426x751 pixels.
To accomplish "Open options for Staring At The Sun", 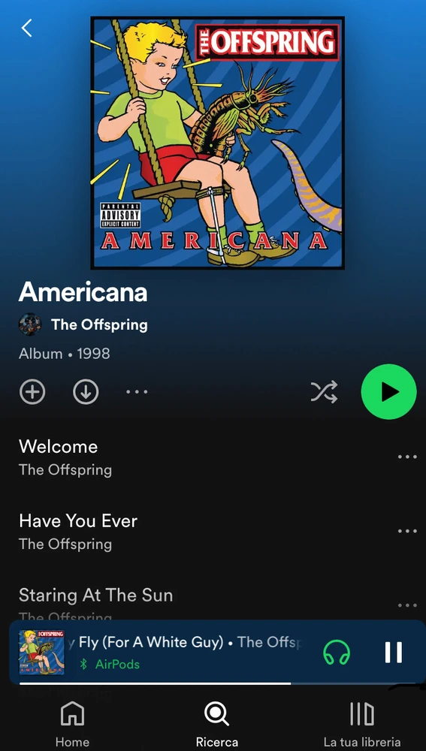I will (x=407, y=605).
